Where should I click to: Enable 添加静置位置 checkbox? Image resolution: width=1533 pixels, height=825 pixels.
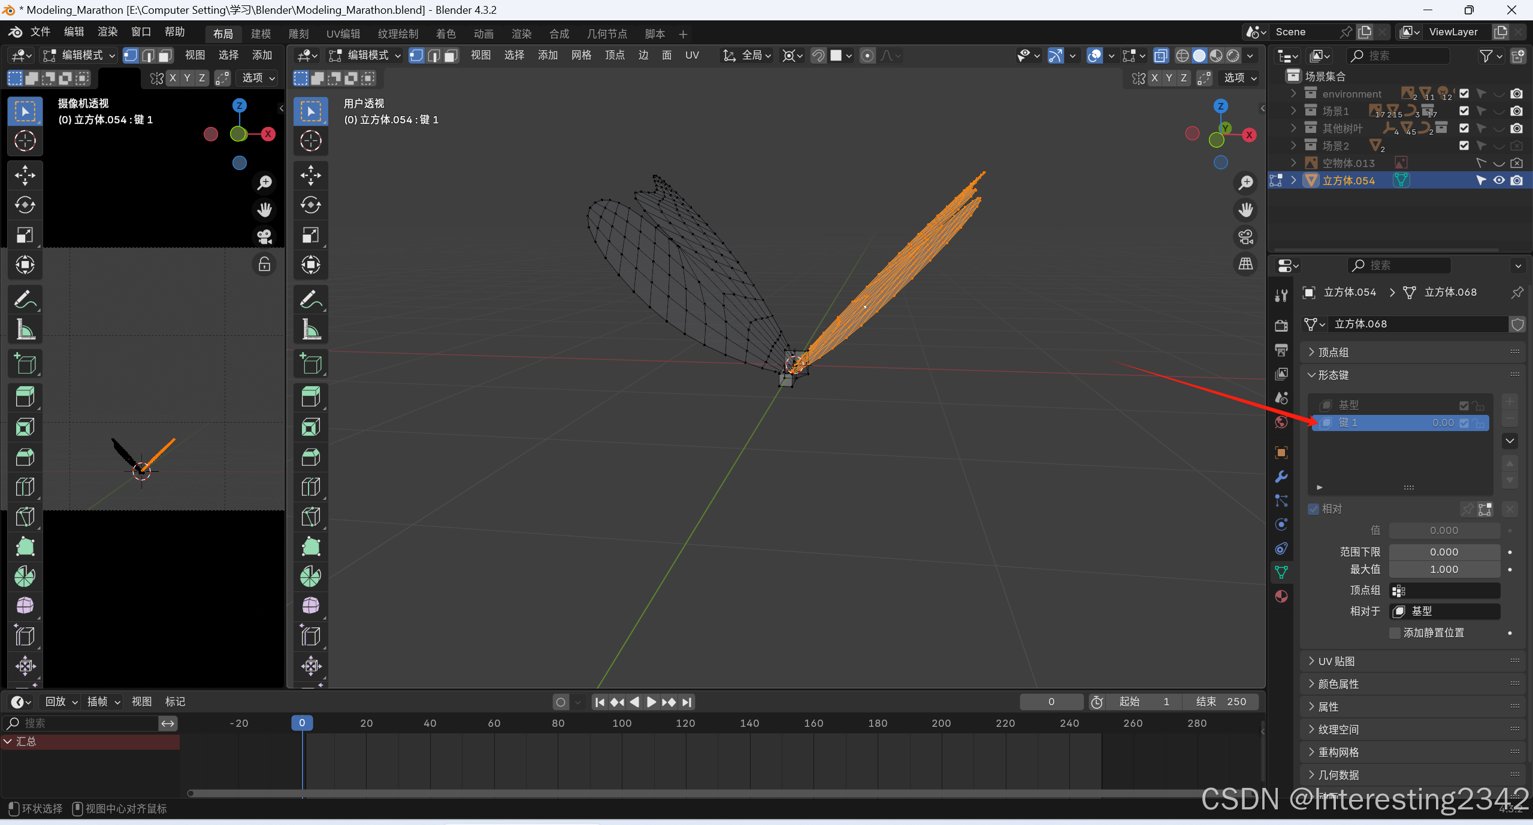pyautogui.click(x=1395, y=633)
